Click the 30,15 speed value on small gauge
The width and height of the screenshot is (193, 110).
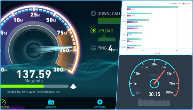[154, 94]
